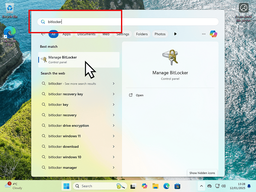Click the search text field containing bitlocker
Viewport: 256px width, 192px height.
(x=127, y=22)
